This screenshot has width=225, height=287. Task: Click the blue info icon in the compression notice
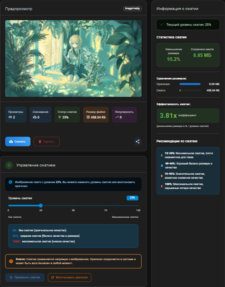point(10,182)
